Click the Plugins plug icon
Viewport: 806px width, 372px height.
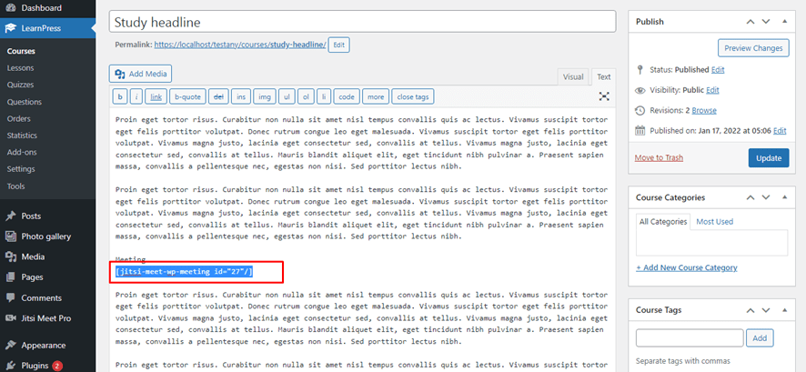[x=10, y=366]
